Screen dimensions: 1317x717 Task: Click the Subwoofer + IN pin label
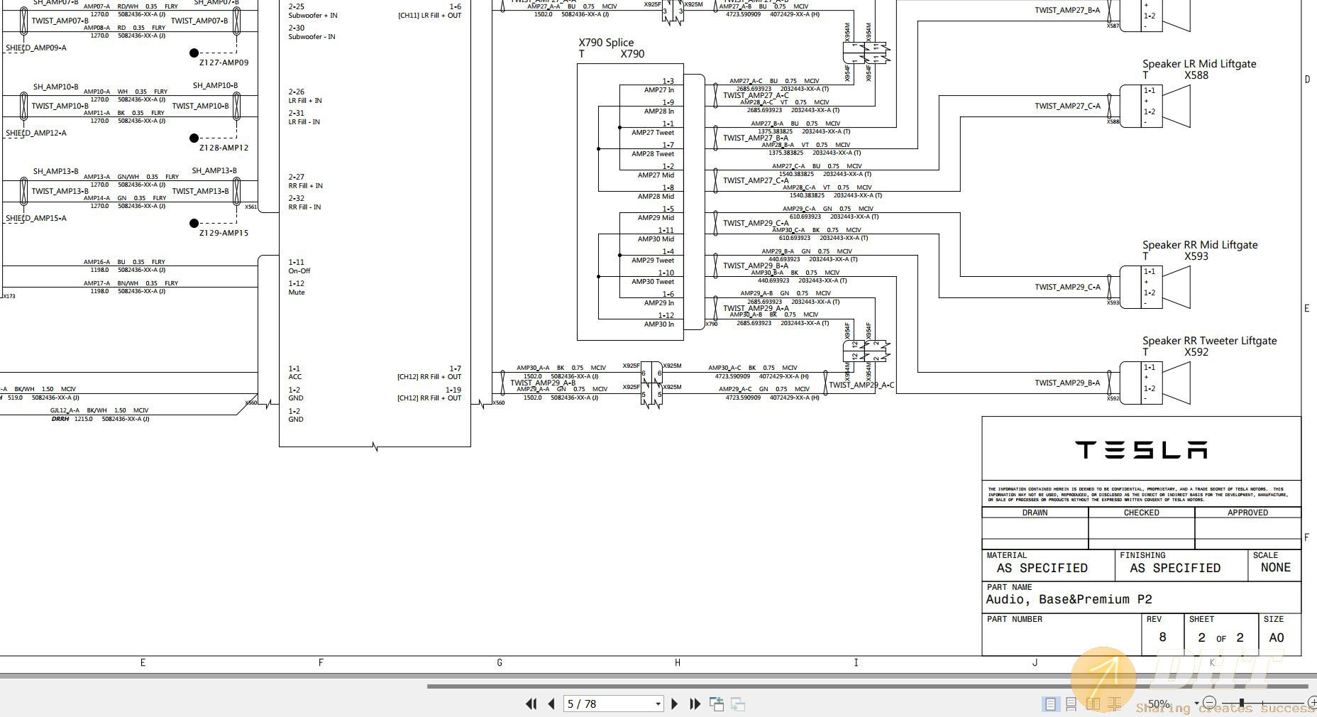pyautogui.click(x=313, y=15)
